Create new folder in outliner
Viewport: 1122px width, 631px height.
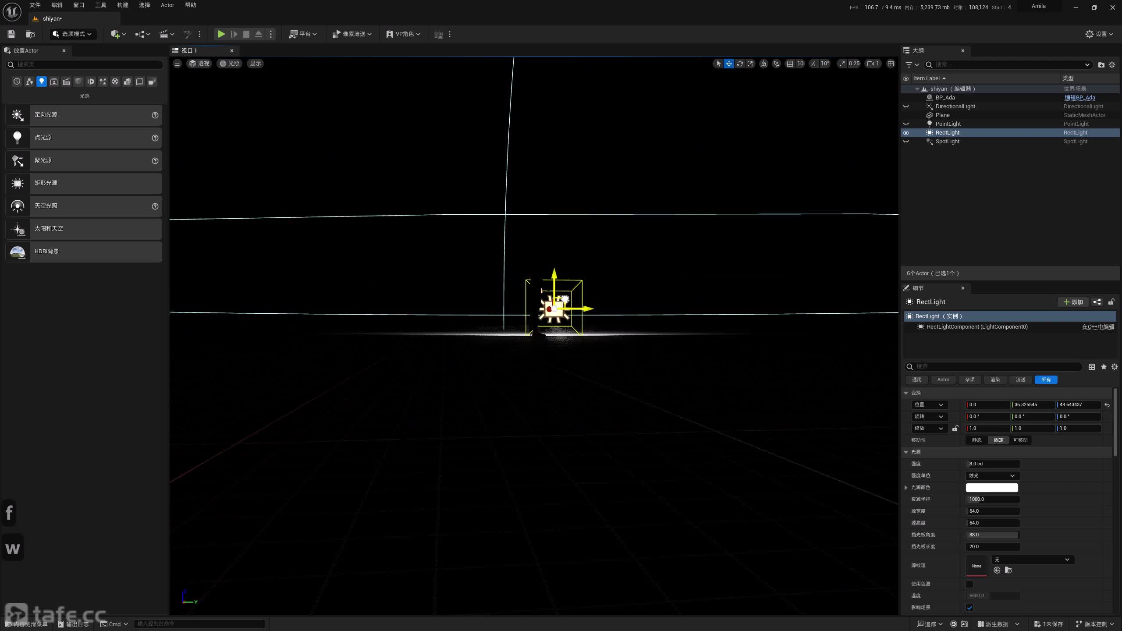pyautogui.click(x=1101, y=65)
